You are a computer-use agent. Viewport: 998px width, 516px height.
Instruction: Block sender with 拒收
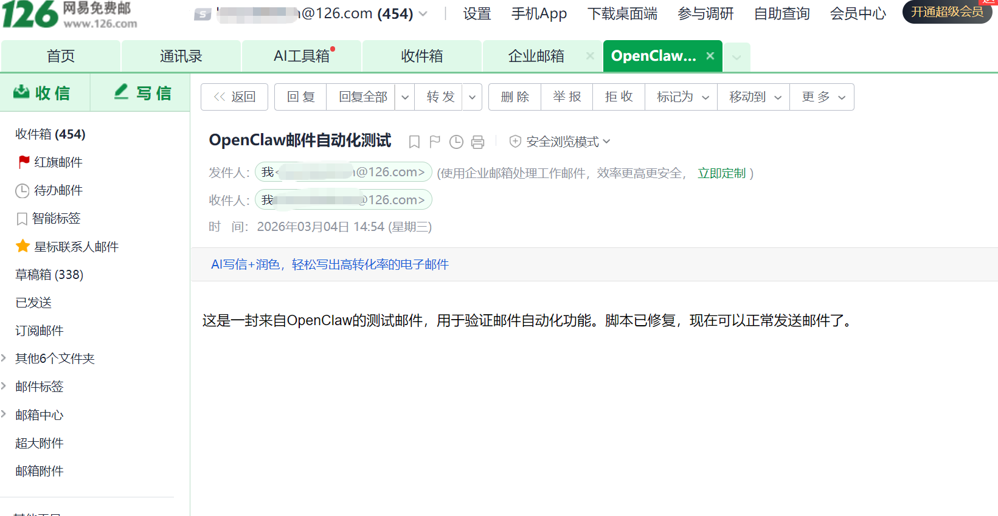click(x=619, y=97)
